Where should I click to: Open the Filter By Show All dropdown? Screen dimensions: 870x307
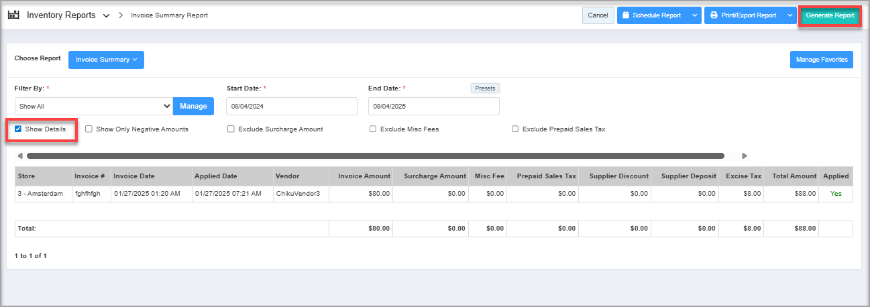point(94,106)
